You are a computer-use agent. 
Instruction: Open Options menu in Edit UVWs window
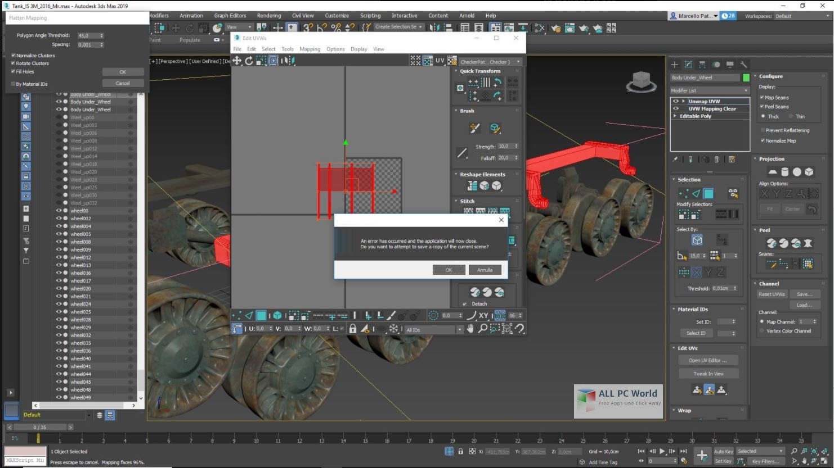coord(335,49)
